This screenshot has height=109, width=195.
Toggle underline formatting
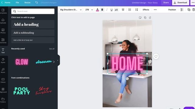click(x=112, y=10)
